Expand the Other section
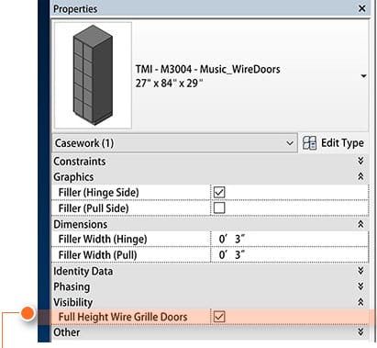 coord(360,332)
